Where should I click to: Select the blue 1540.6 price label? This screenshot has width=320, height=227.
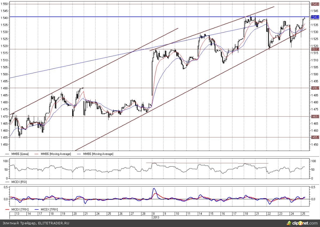(x=314, y=17)
